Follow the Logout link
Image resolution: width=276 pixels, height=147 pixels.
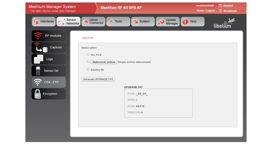tap(211, 10)
